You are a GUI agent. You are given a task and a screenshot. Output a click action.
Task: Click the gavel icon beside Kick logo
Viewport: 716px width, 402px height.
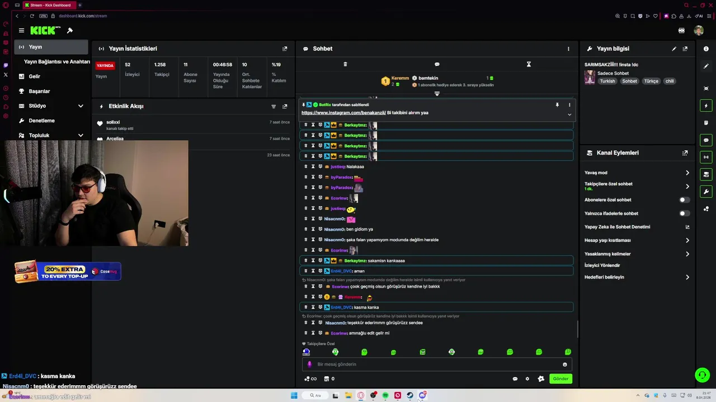click(x=70, y=31)
